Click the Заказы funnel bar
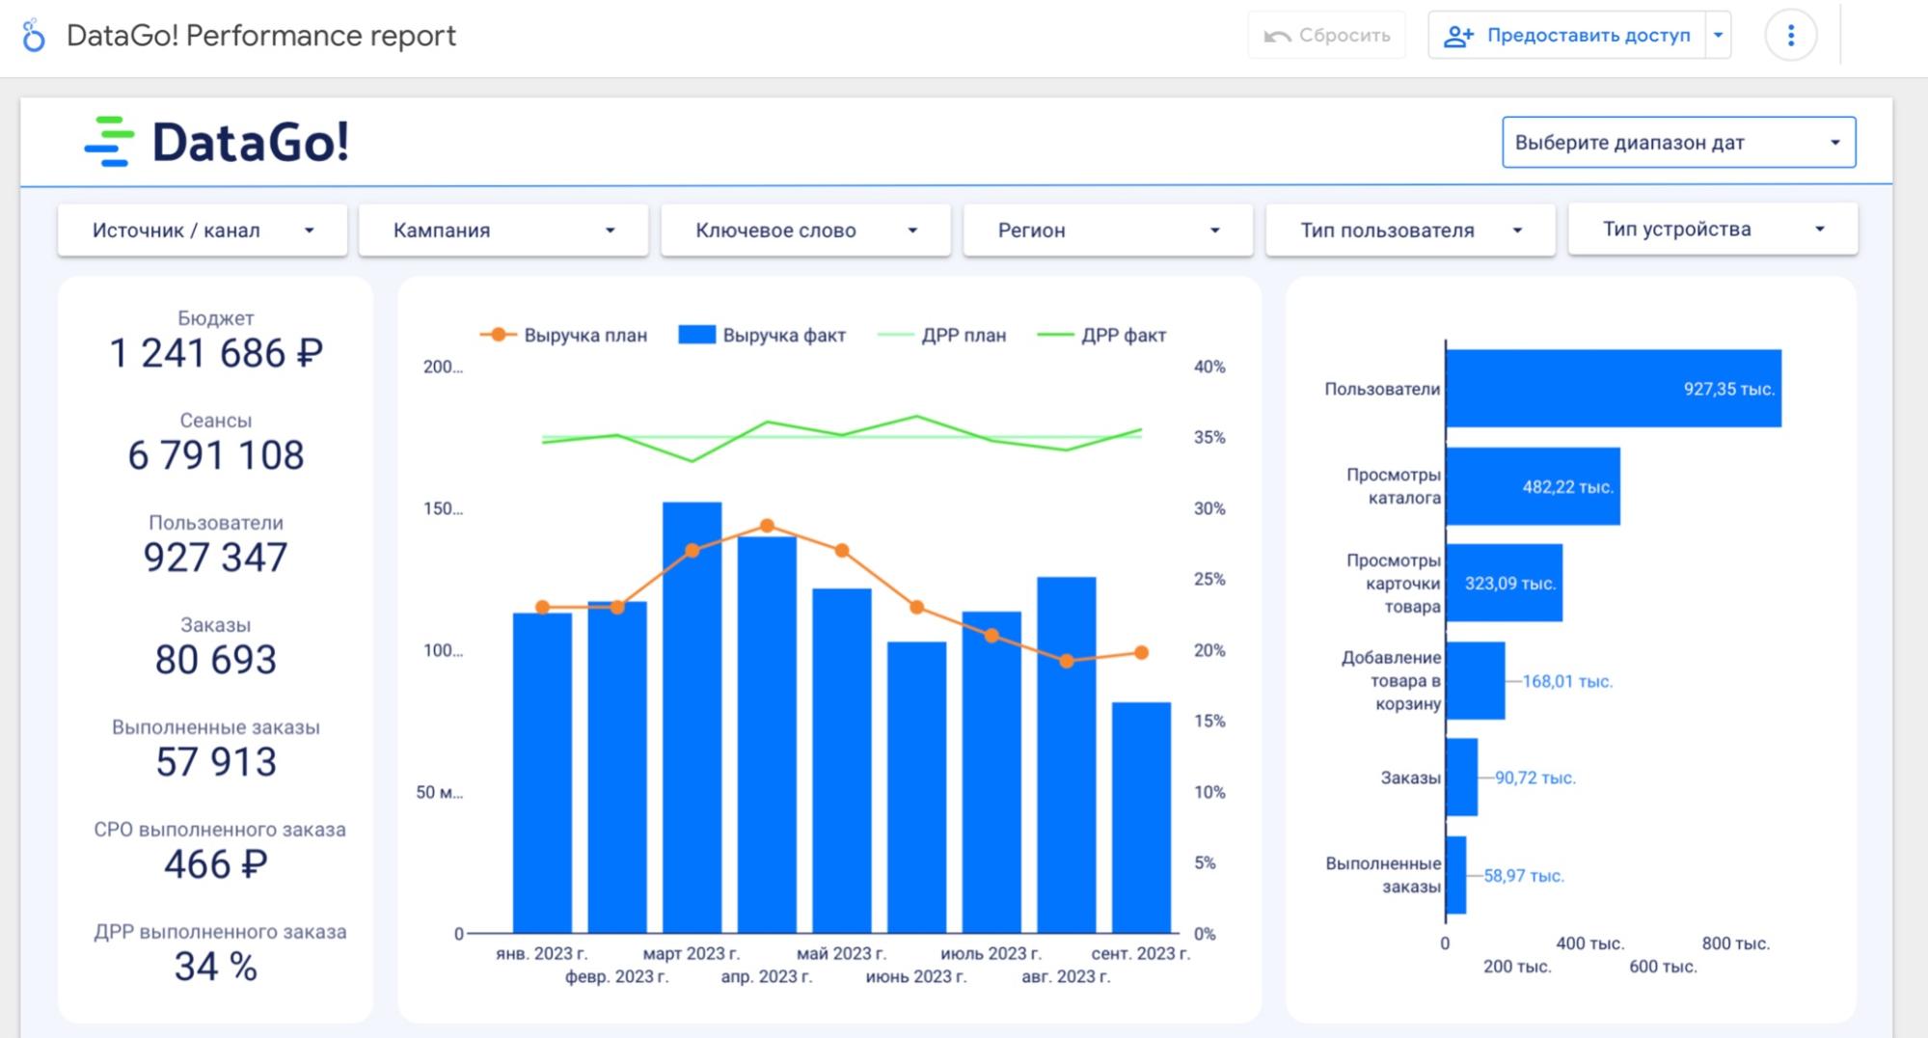 click(x=1462, y=778)
